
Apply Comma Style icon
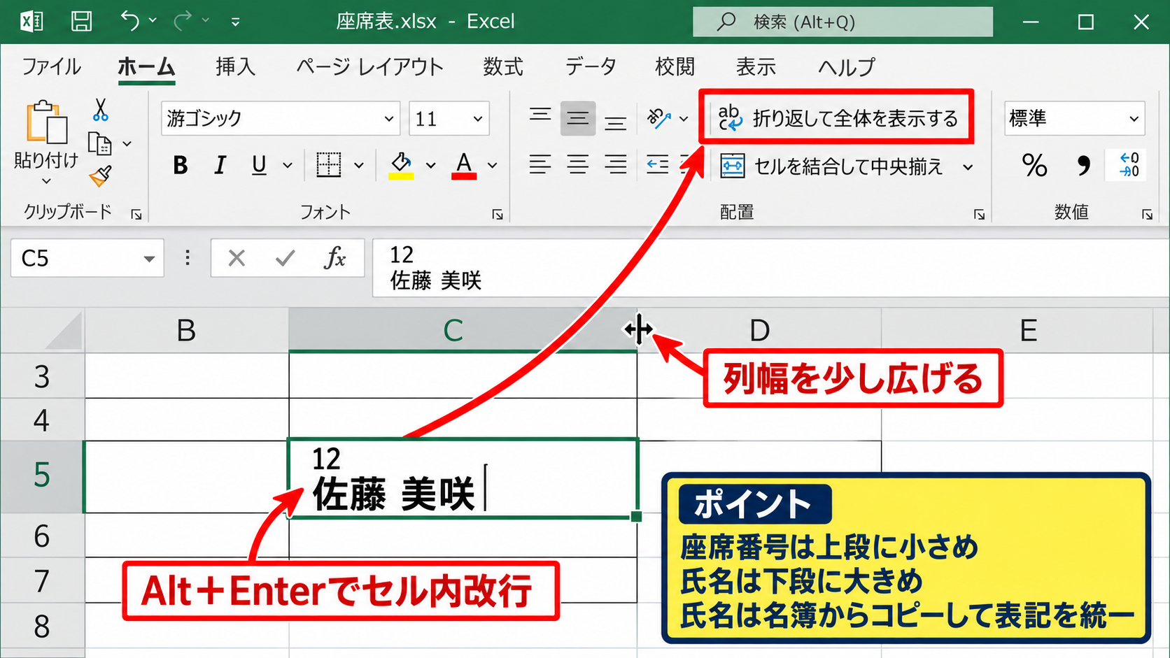click(1083, 166)
